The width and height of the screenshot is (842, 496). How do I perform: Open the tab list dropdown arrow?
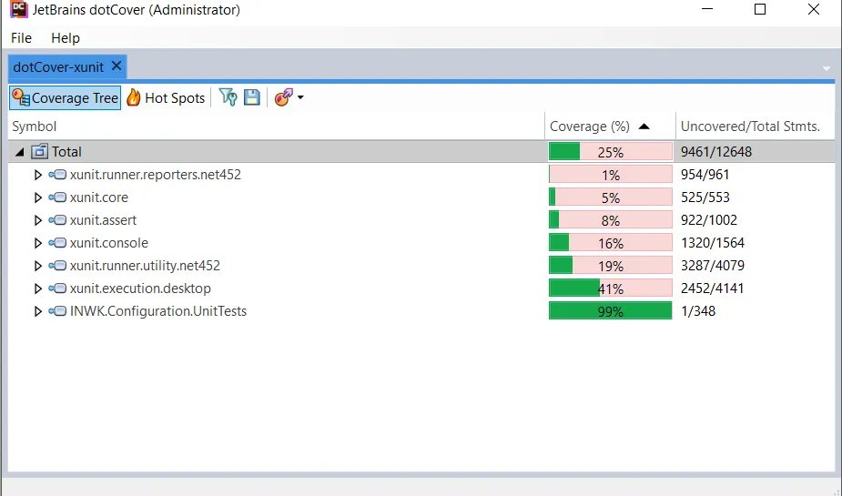826,68
